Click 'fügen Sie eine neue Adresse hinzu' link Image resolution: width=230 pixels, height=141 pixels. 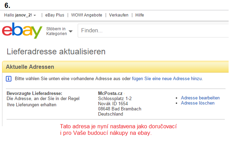[x=167, y=79]
